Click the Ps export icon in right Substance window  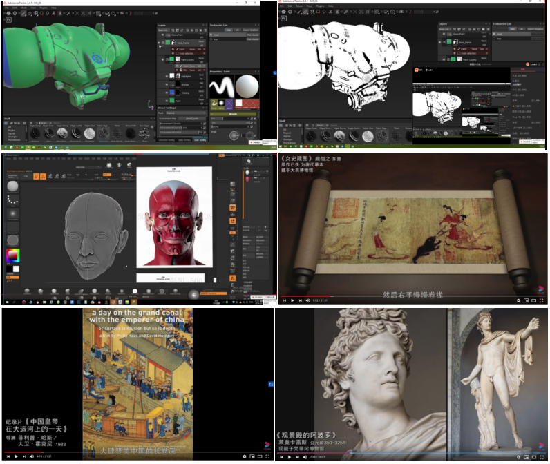pyautogui.click(x=284, y=18)
